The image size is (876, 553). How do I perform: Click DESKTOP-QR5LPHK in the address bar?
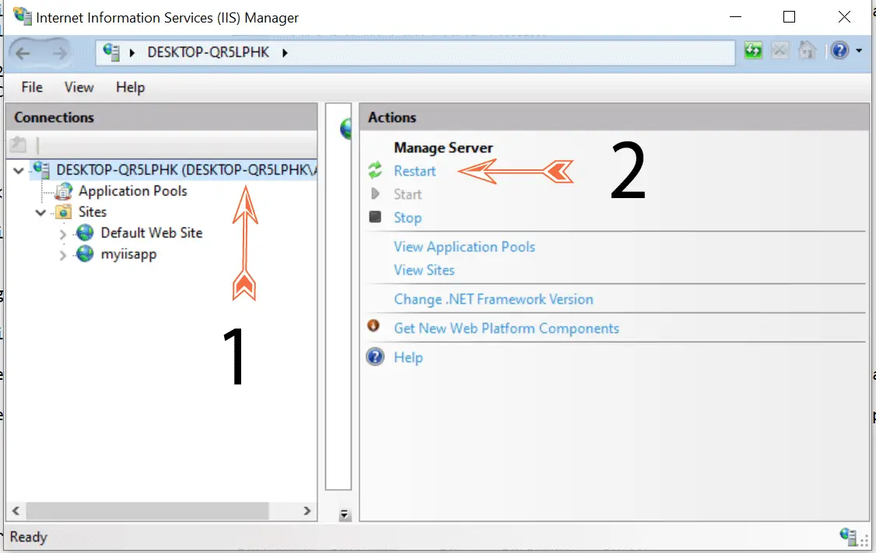[x=208, y=53]
